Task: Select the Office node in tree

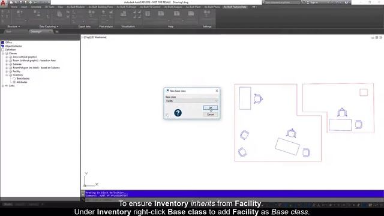Action: tap(8, 43)
